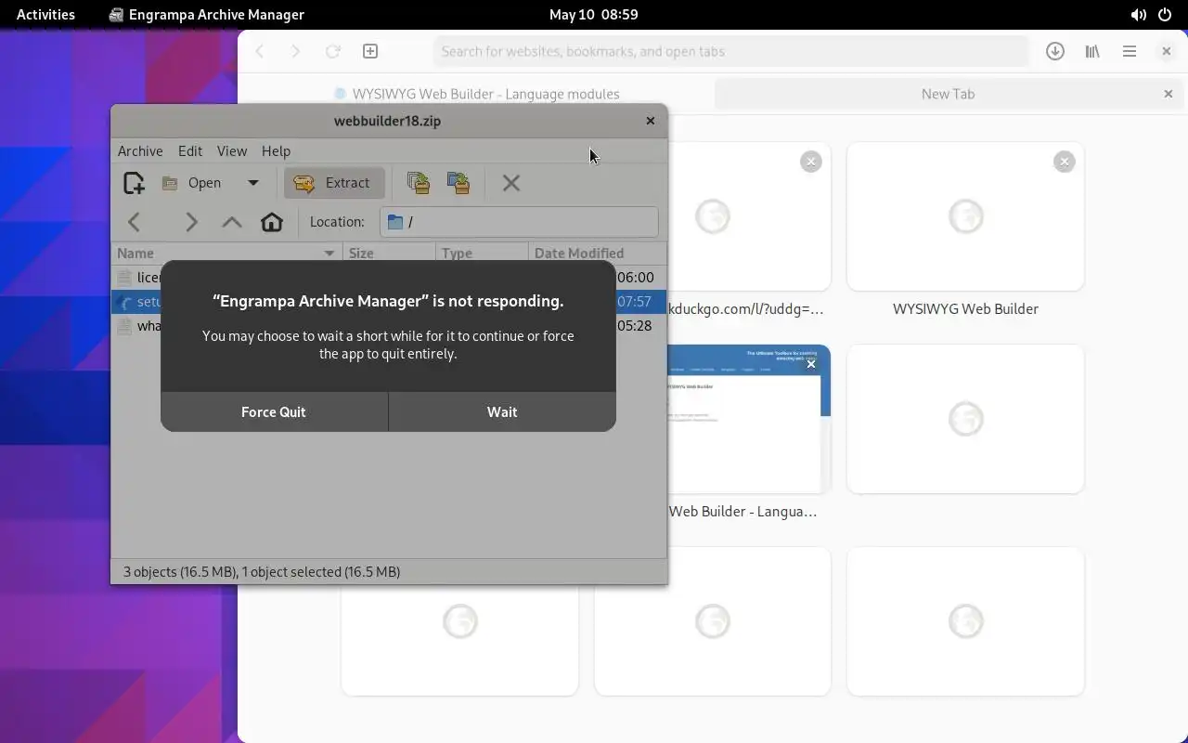Screen dimensions: 1188x743
Task: Switch to WYSIWYG Web Builder Language modules tab
Action: coord(477,94)
